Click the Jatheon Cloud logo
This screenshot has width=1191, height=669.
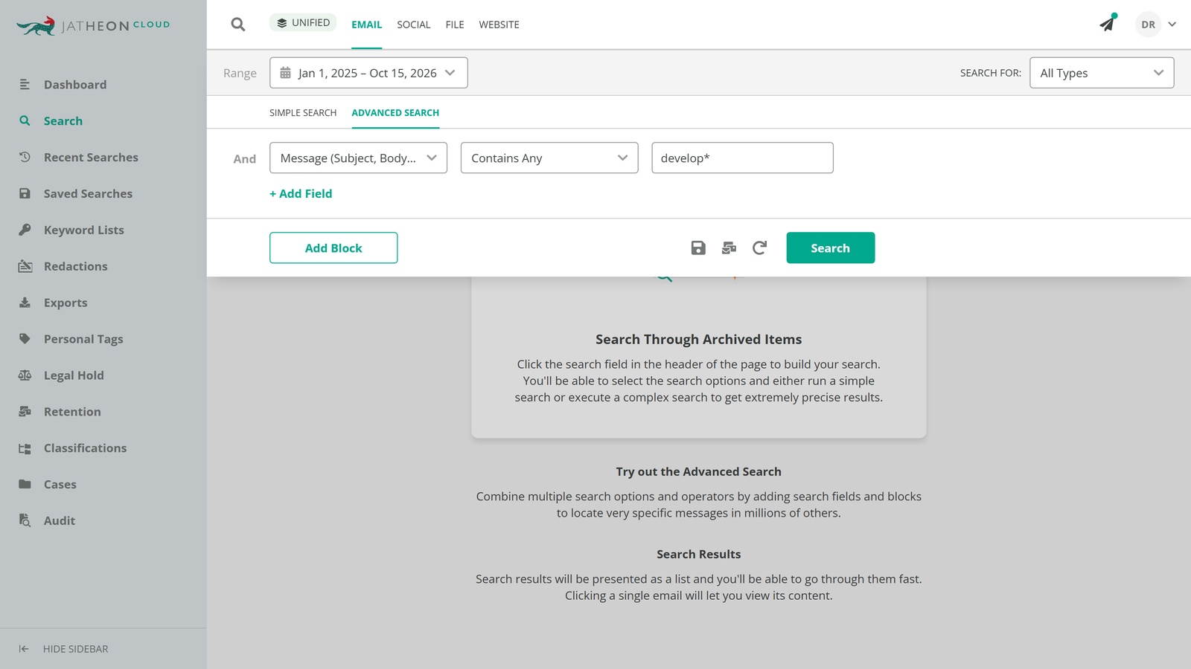coord(93,26)
